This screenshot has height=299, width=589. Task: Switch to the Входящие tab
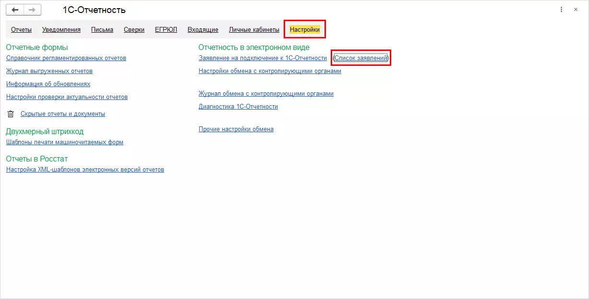click(203, 30)
